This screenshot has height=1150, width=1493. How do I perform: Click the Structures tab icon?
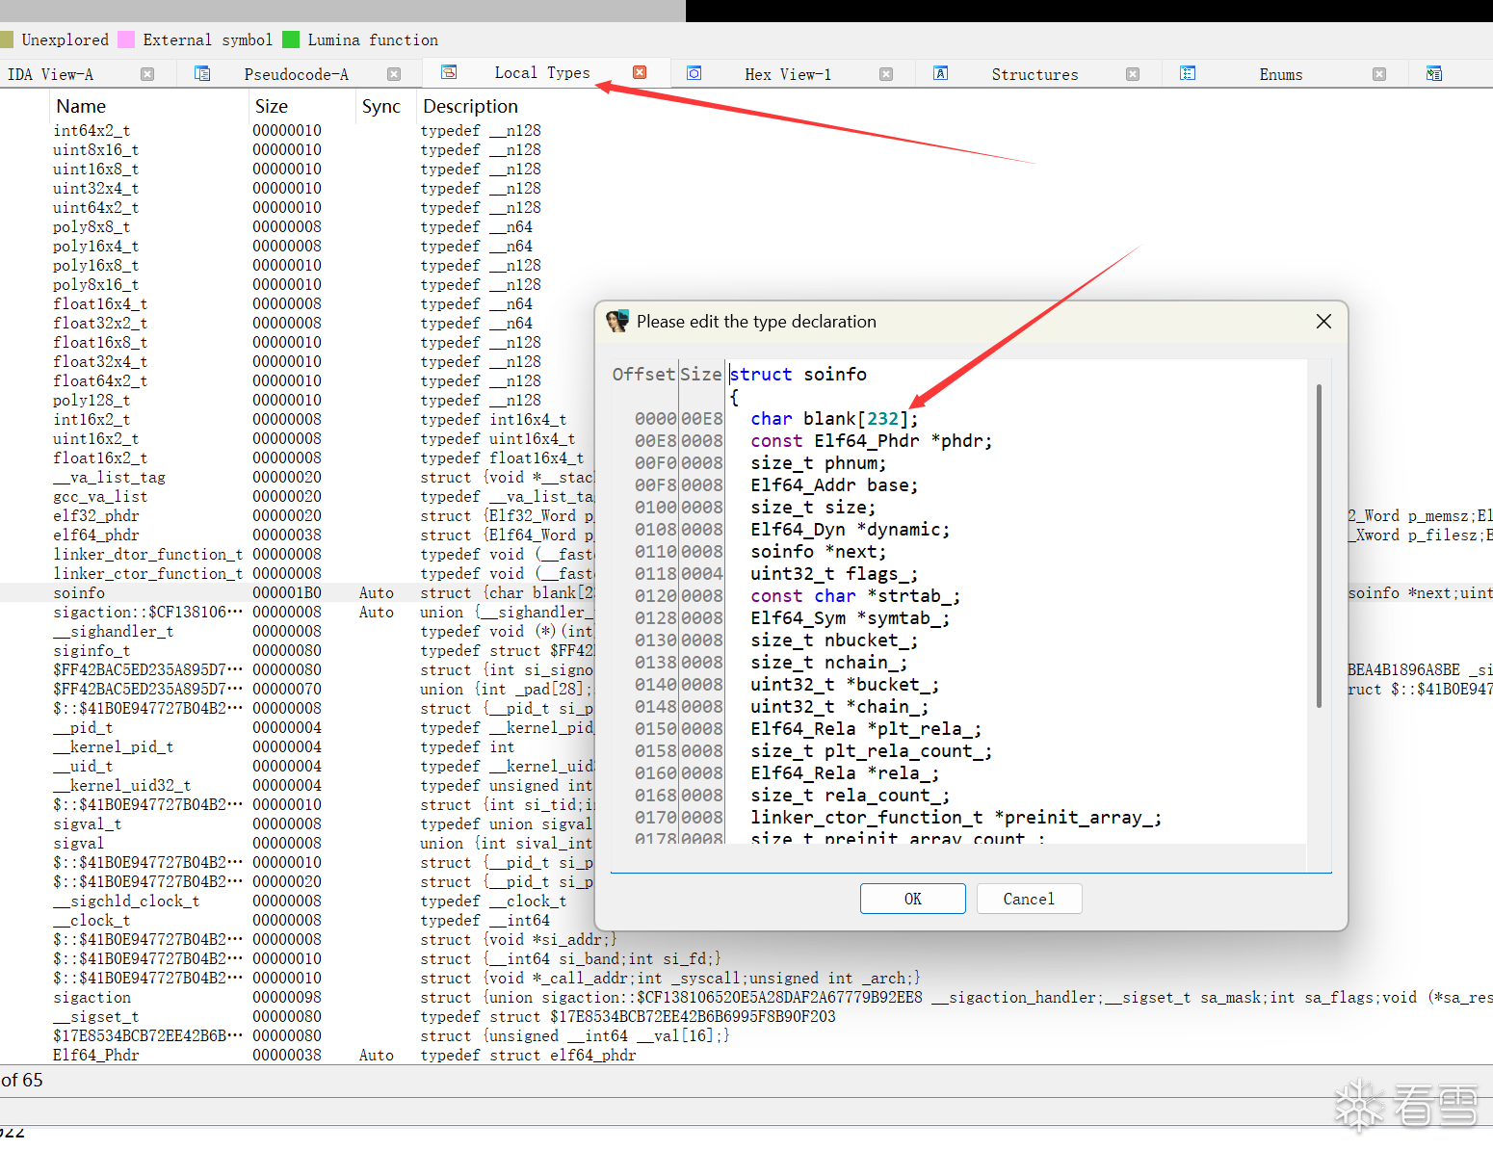pos(941,73)
